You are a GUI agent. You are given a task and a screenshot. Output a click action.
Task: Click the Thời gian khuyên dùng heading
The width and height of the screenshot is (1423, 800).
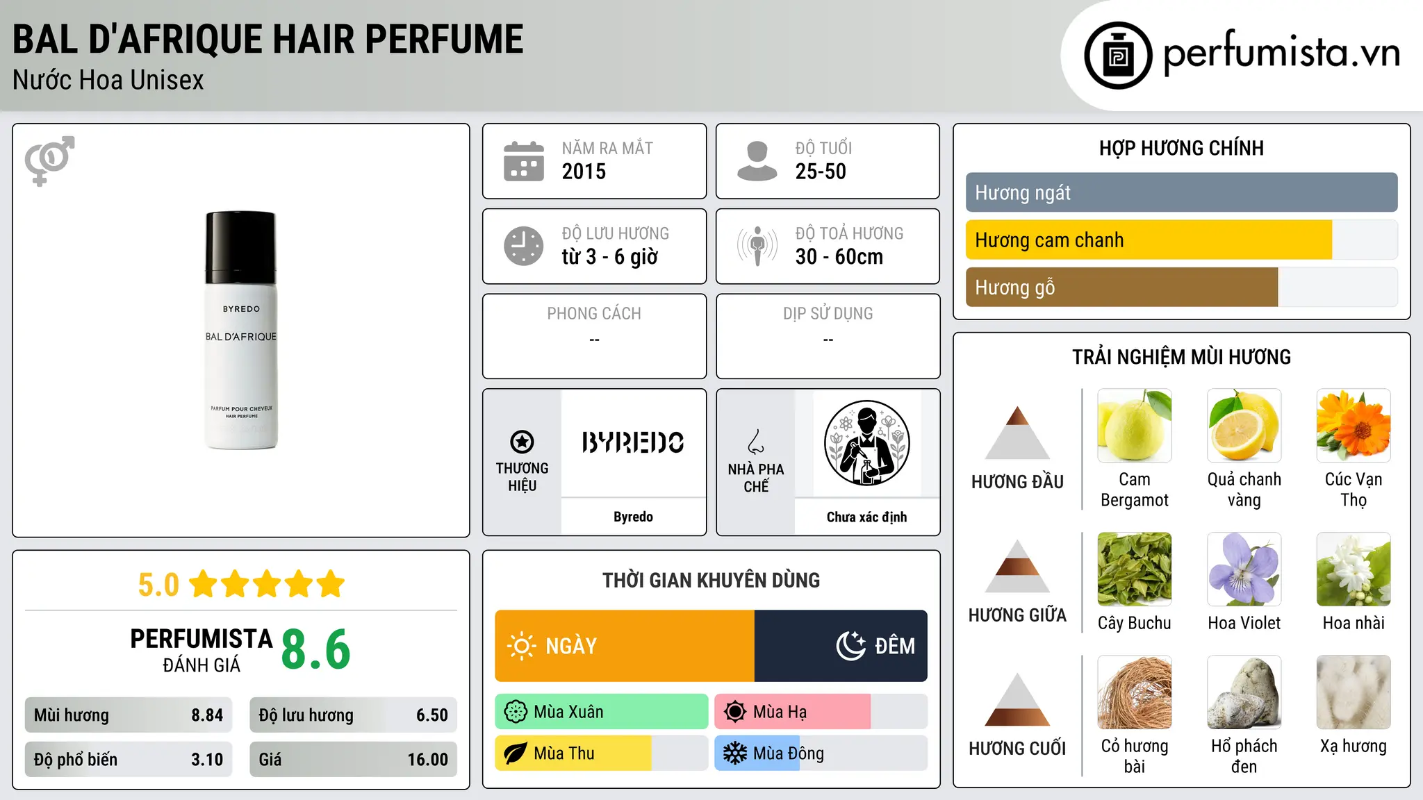[x=711, y=580]
